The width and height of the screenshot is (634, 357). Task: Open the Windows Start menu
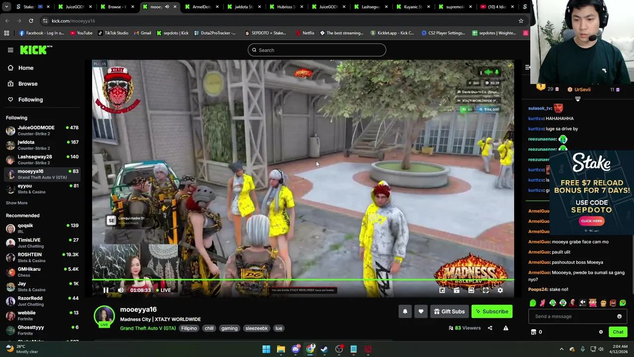[x=266, y=349]
